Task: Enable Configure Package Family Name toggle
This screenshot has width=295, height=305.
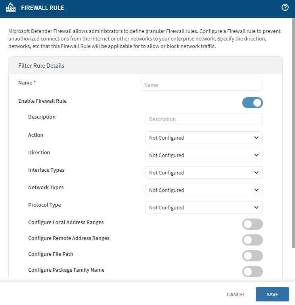Action: point(252,272)
